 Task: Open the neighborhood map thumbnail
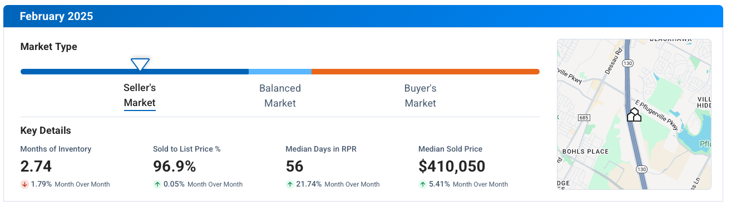[x=634, y=114]
